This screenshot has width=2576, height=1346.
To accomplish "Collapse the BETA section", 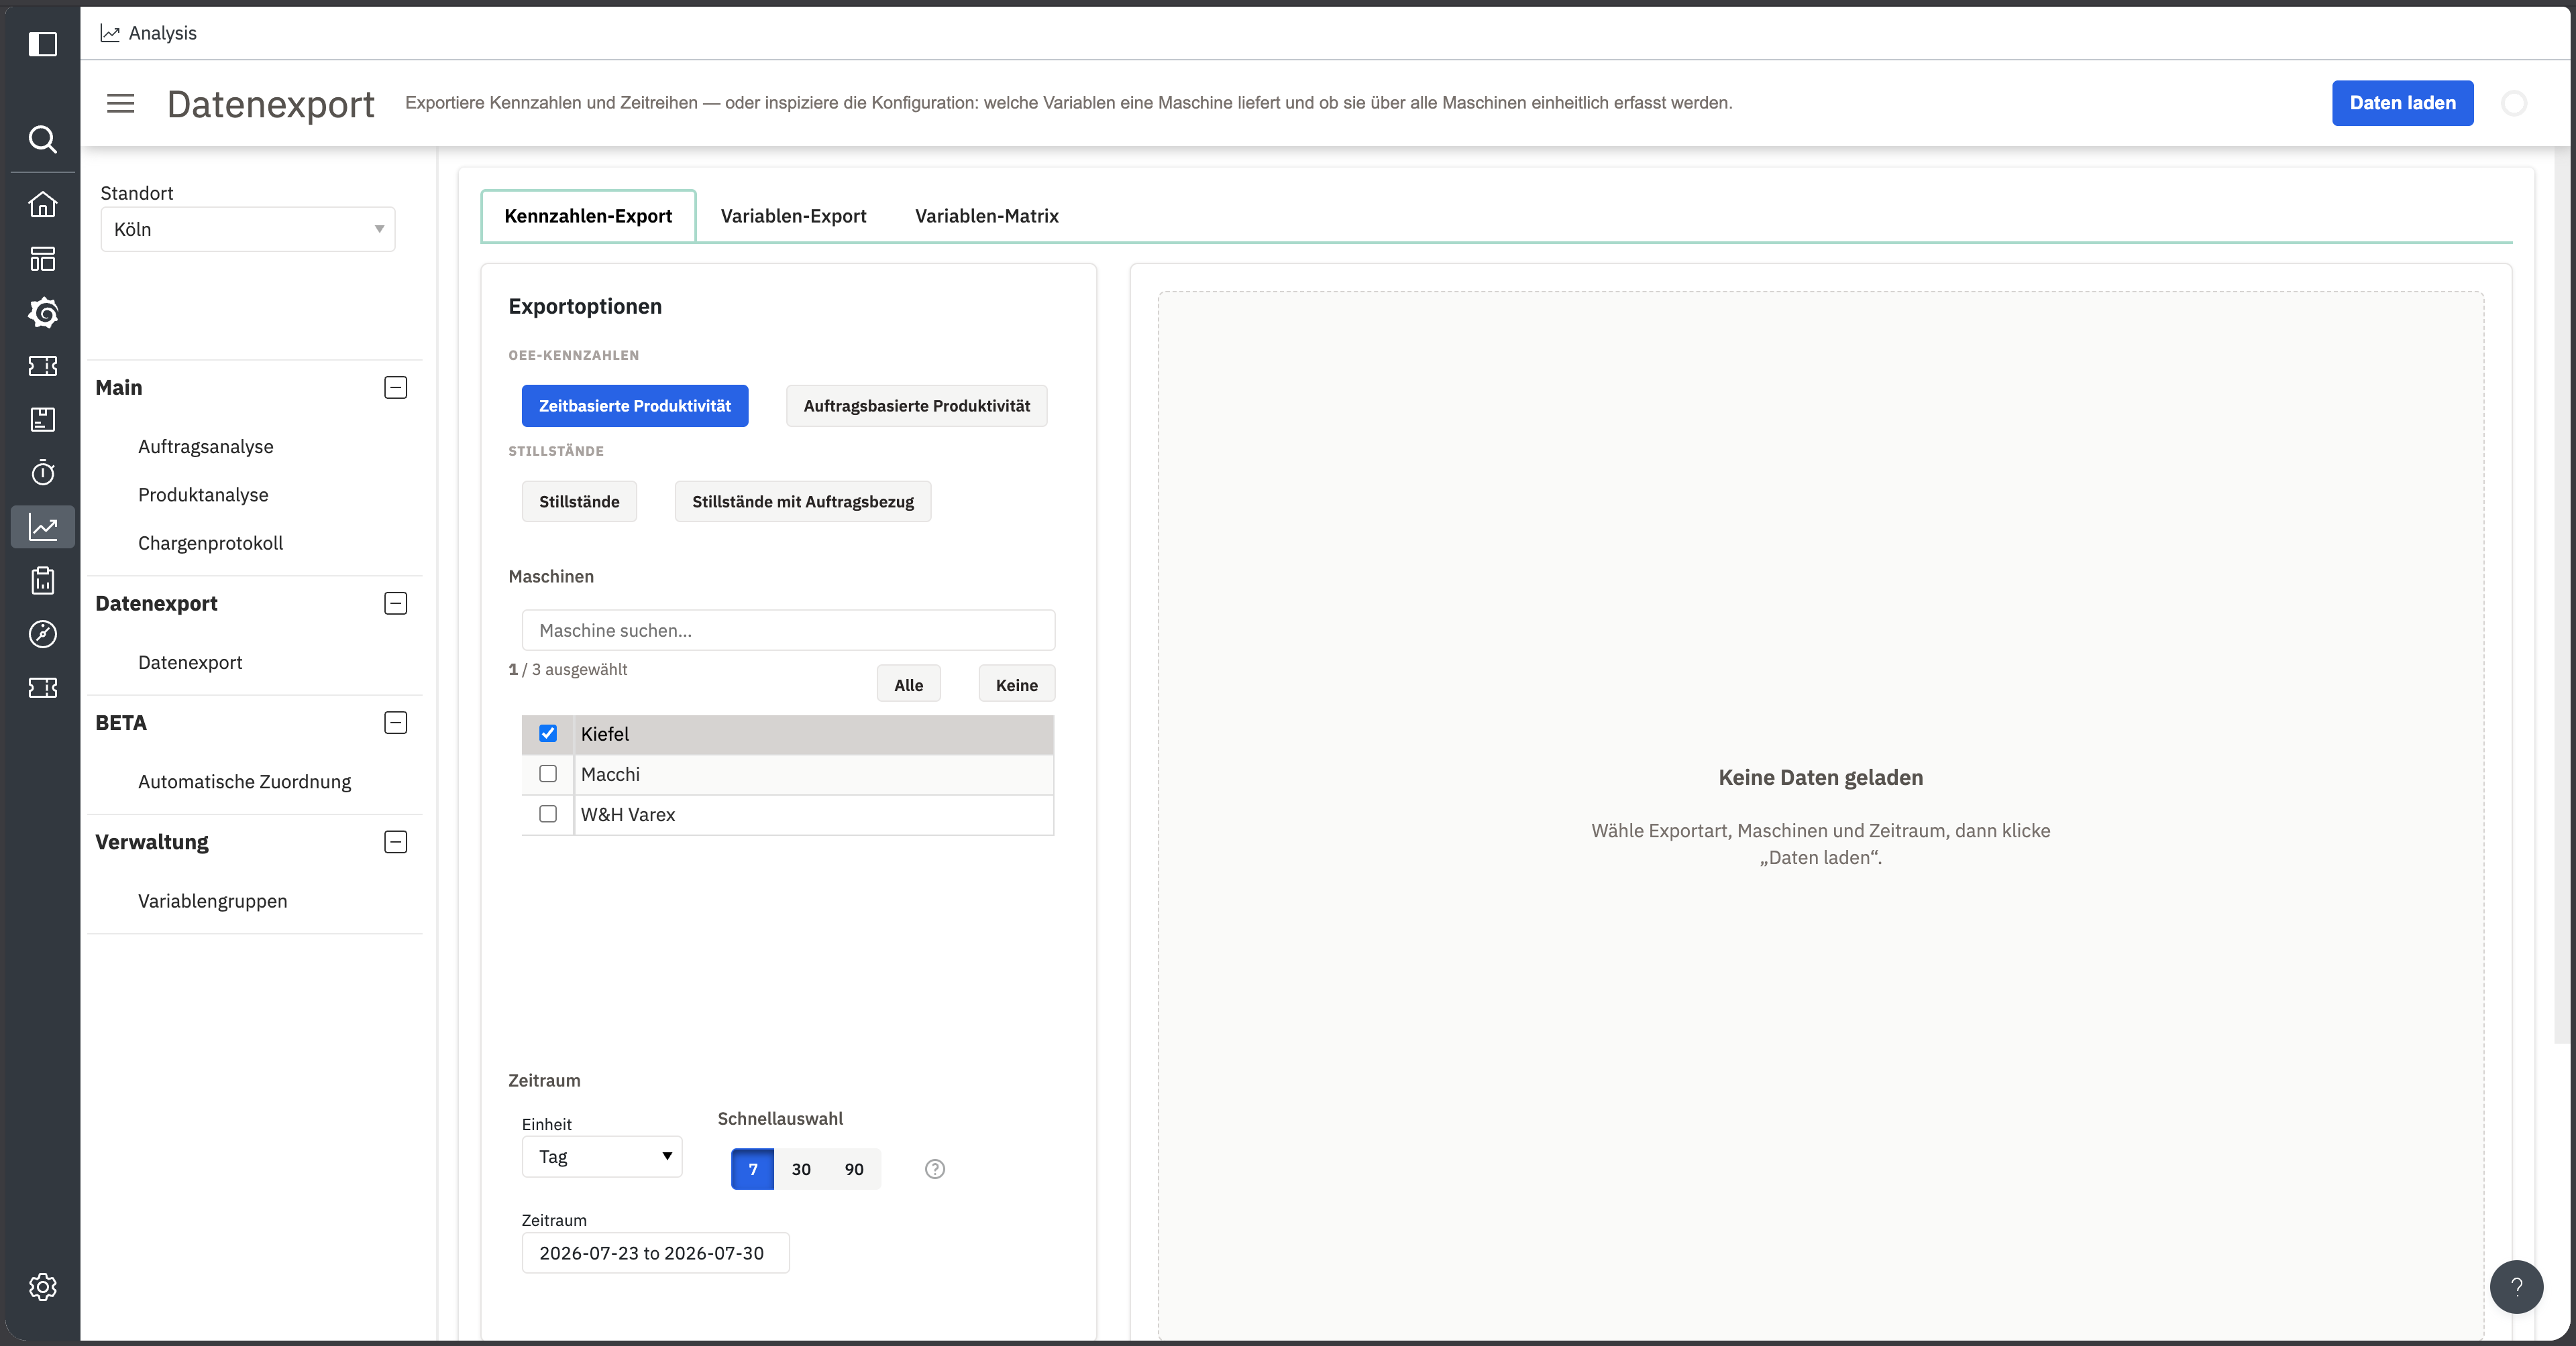I will pos(396,723).
